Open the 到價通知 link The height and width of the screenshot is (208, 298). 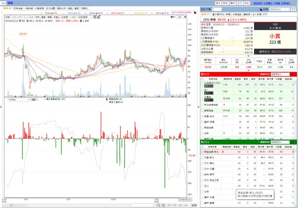coord(286,3)
